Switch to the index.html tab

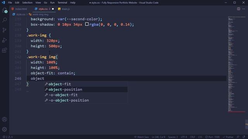[19, 9]
